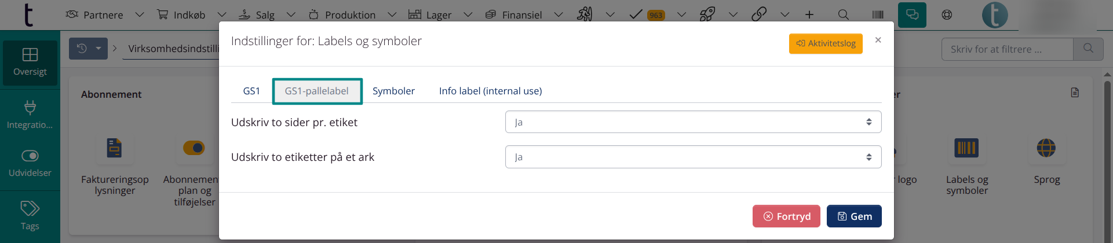Open the Info label (internal use) tab
The height and width of the screenshot is (243, 1113).
[490, 91]
